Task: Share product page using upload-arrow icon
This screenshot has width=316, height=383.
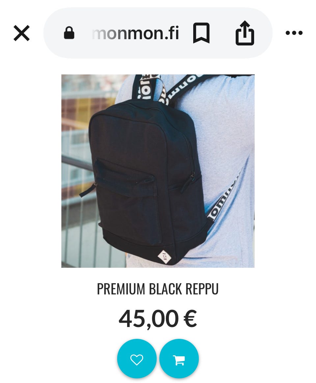Action: (245, 33)
